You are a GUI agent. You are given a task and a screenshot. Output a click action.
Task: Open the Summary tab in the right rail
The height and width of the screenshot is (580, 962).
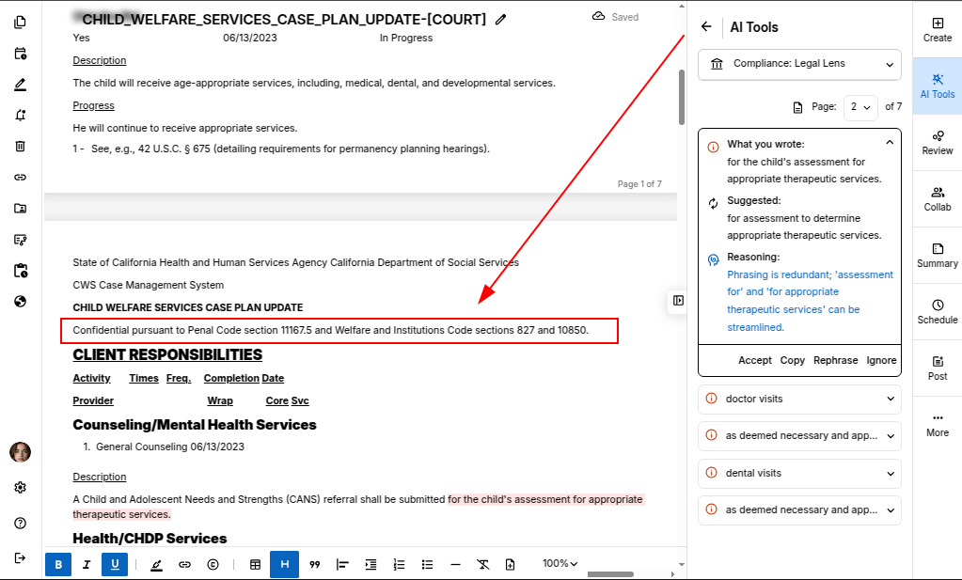point(937,255)
